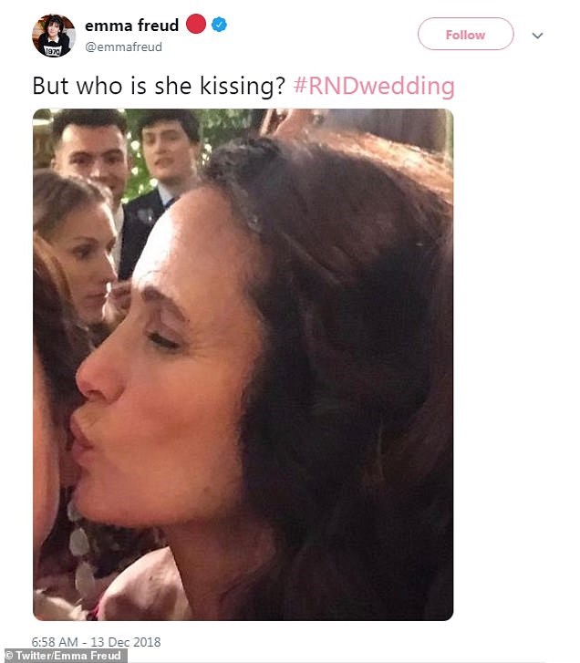This screenshot has height=663, width=580.
Task: Open the tweet's attached photo
Action: (243, 365)
